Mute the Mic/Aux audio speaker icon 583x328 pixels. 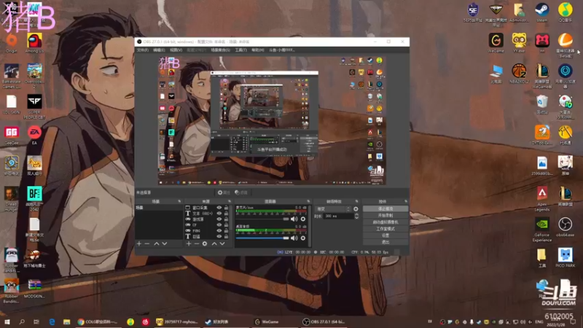(x=294, y=219)
